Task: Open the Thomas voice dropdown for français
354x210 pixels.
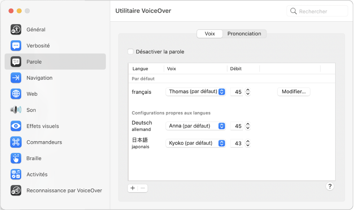Action: [196, 92]
